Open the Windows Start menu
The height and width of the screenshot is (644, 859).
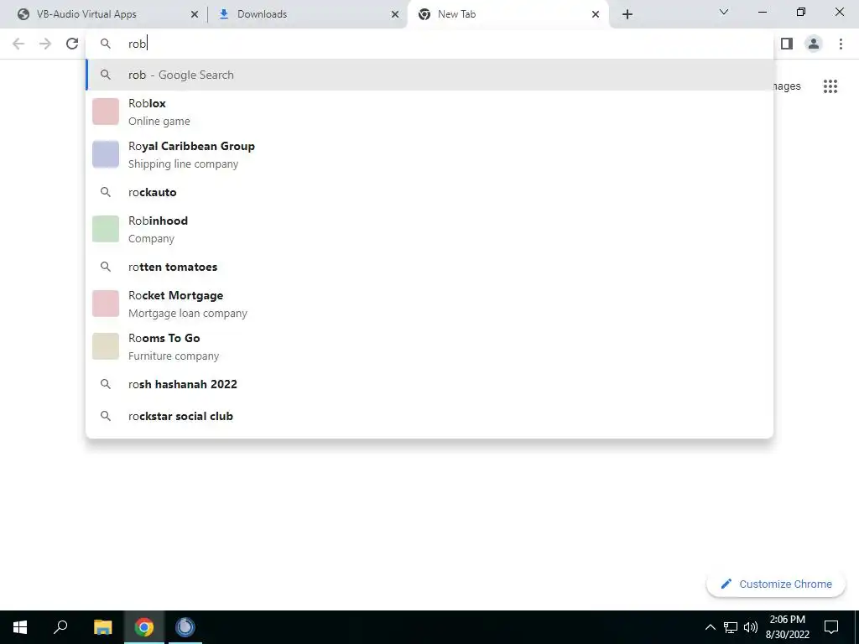[x=20, y=627]
